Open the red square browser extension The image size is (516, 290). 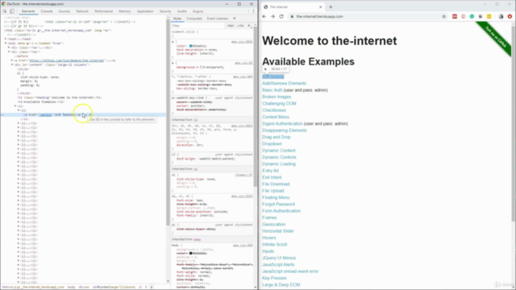click(x=455, y=16)
